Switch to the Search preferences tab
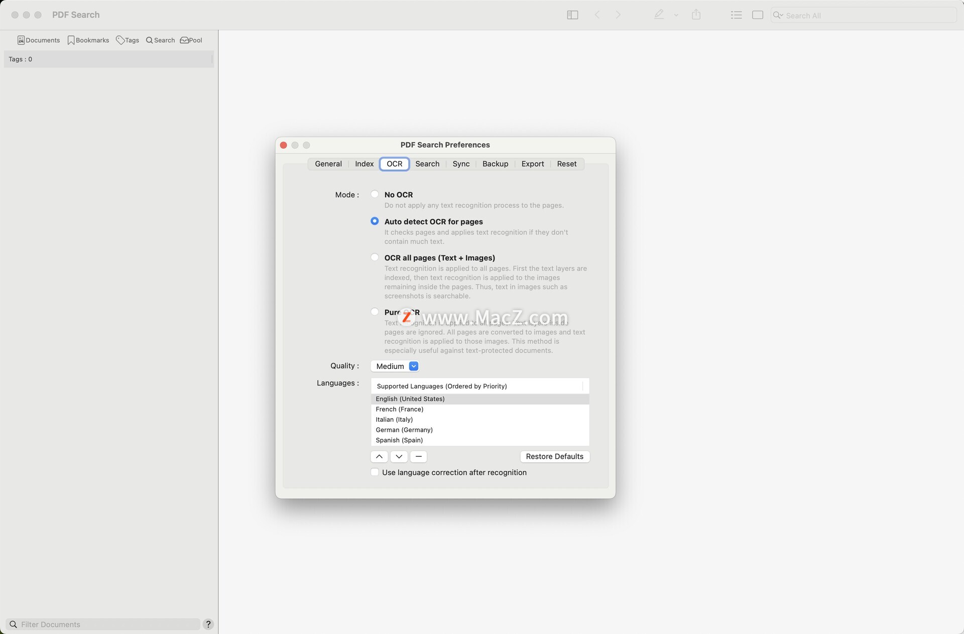The height and width of the screenshot is (634, 964). 427,164
